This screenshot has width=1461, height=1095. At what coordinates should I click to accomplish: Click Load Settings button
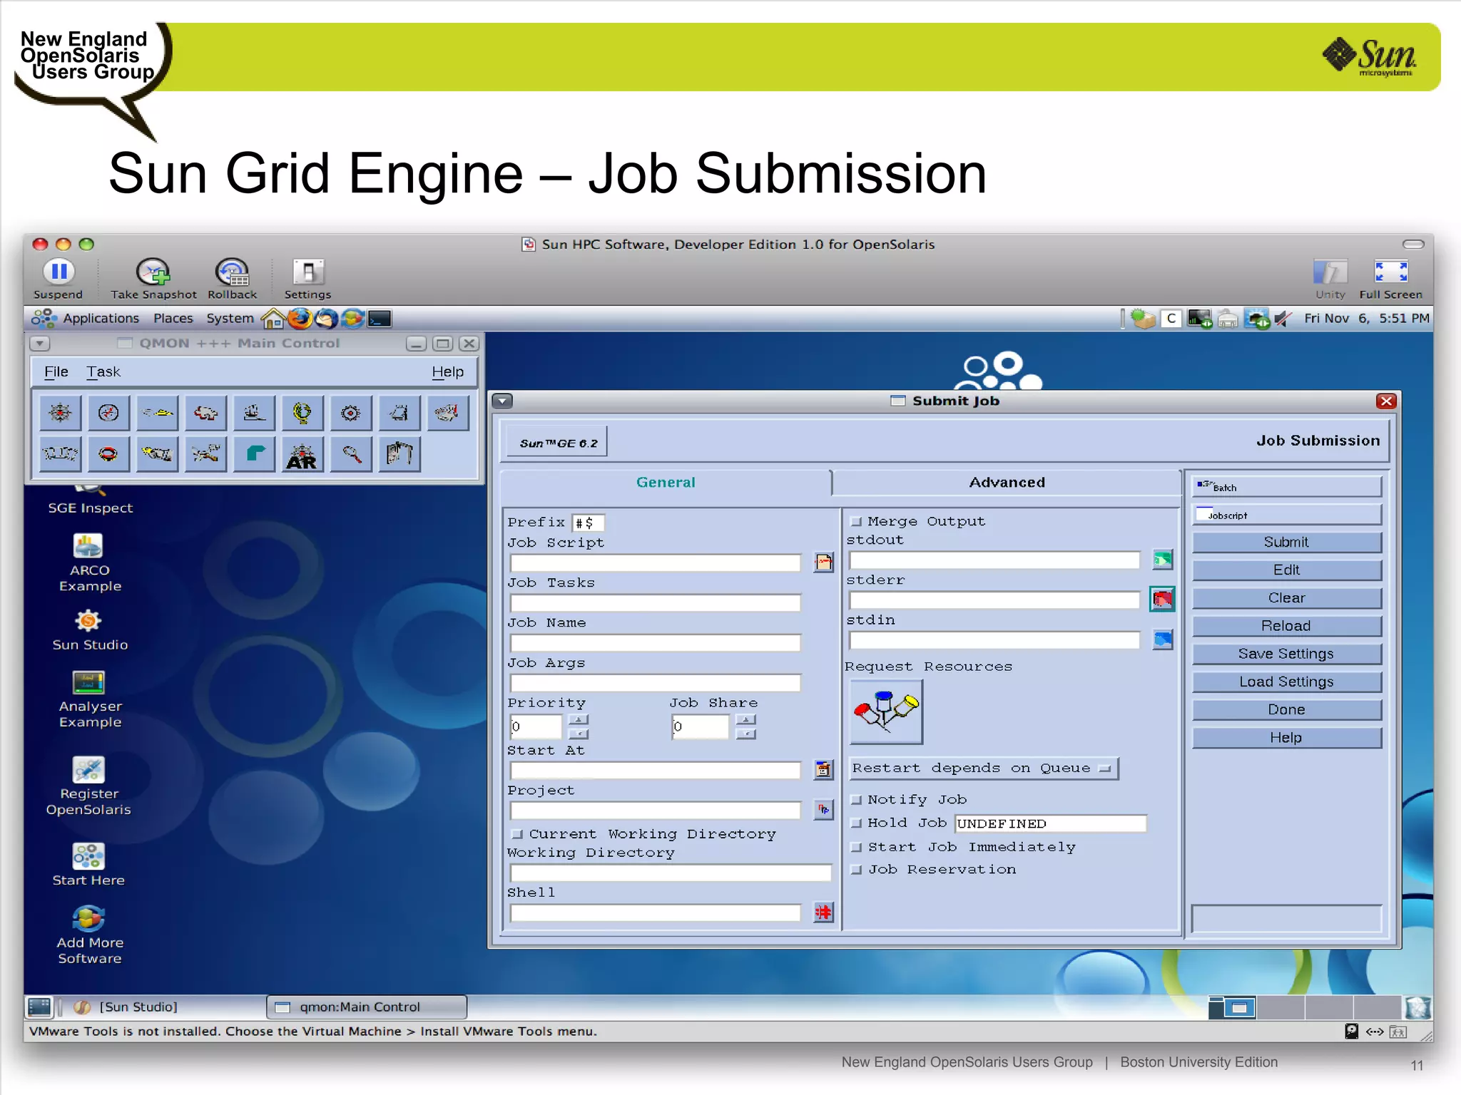(1287, 682)
